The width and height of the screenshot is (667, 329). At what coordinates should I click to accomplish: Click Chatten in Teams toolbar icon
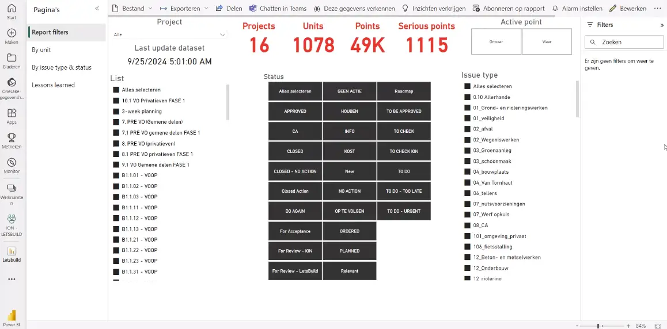(x=253, y=9)
